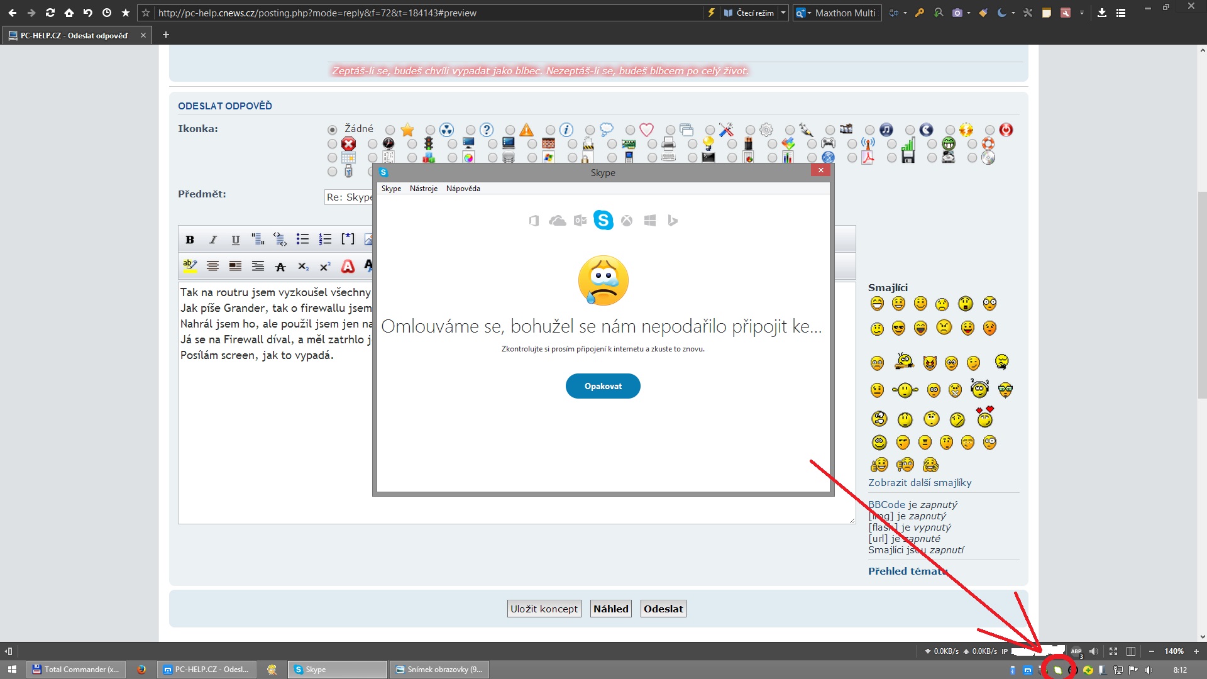The height and width of the screenshot is (679, 1207).
Task: Open the Nástroje menu in Skype
Action: coord(423,189)
